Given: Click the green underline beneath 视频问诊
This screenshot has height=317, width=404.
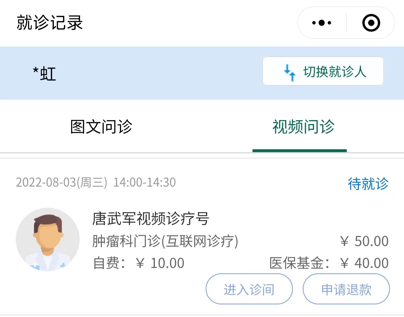Looking at the screenshot, I should 299,151.
